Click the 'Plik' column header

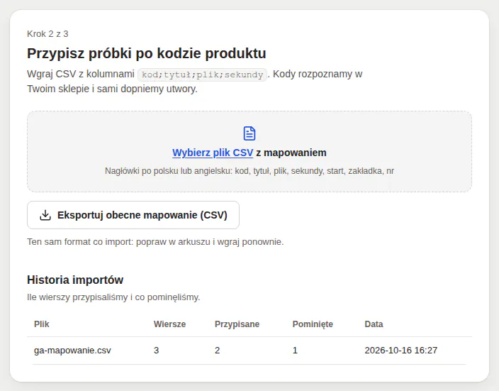[x=41, y=324]
